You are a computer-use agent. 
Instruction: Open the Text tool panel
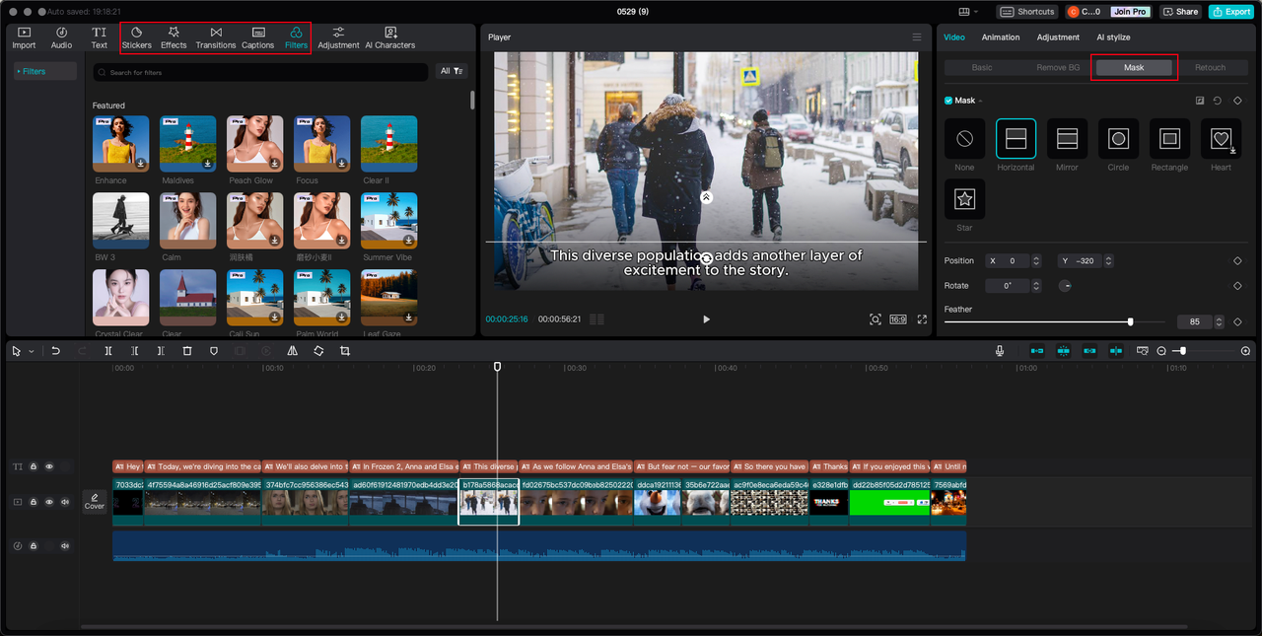pos(100,37)
